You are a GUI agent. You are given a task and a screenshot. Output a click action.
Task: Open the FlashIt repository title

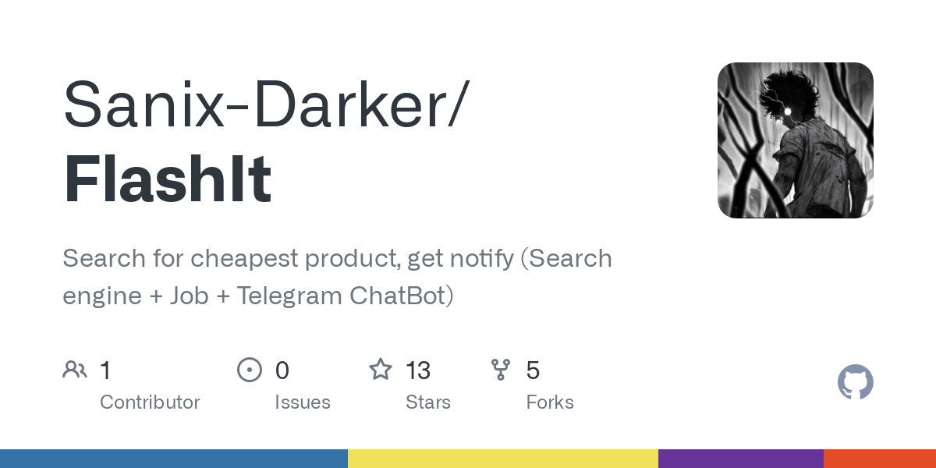click(x=168, y=179)
